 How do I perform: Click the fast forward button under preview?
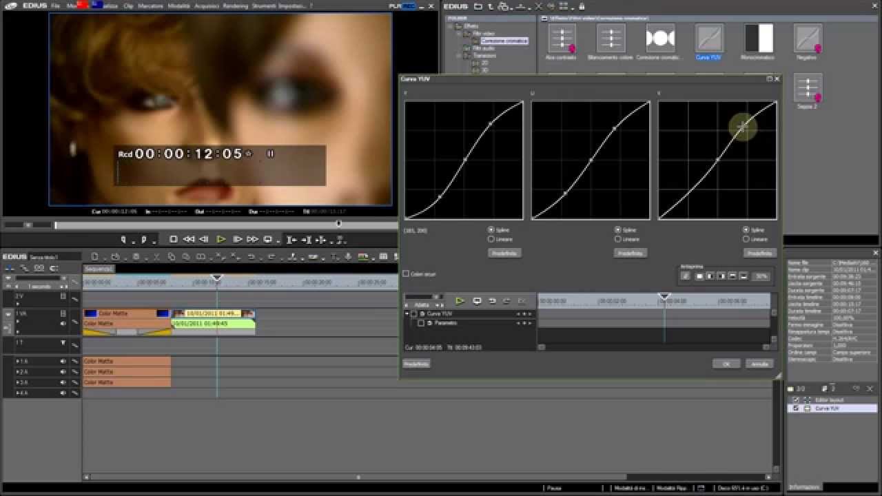252,240
